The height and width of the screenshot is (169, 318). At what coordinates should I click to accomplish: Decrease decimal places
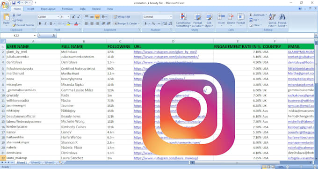170,23
